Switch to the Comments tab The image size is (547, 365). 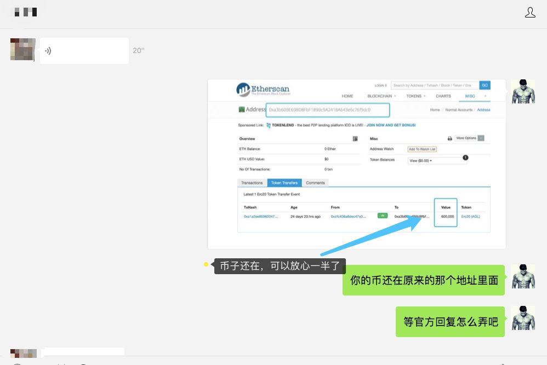tap(316, 182)
